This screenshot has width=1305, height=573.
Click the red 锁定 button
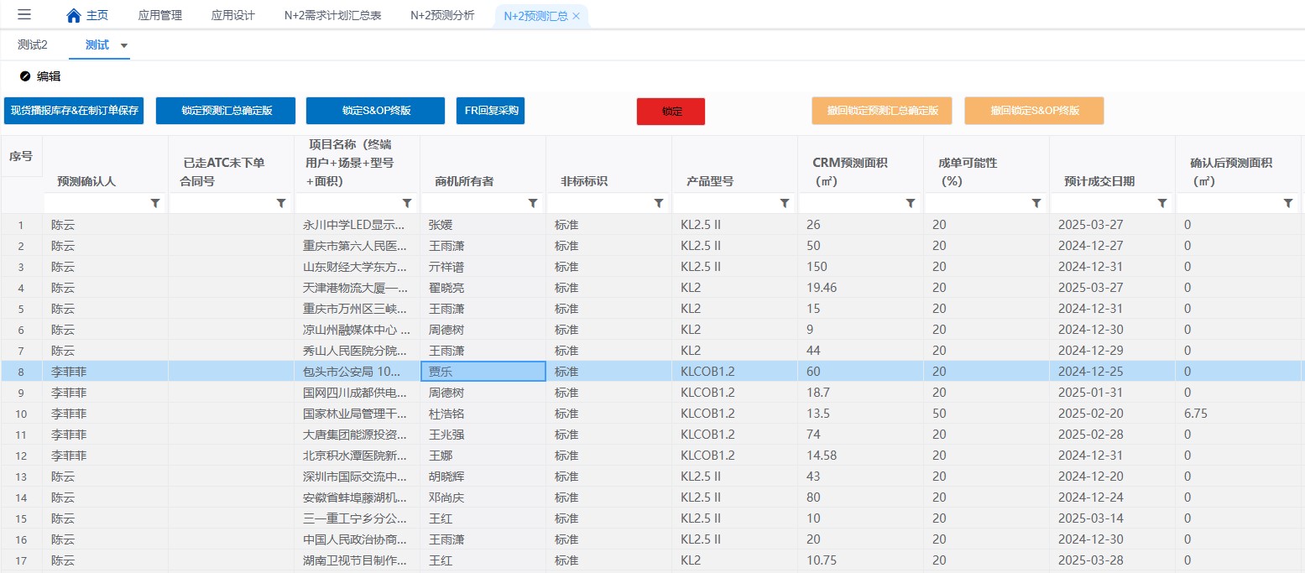(671, 111)
